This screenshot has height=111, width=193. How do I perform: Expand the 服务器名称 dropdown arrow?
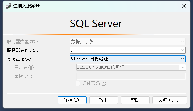tap(182, 50)
